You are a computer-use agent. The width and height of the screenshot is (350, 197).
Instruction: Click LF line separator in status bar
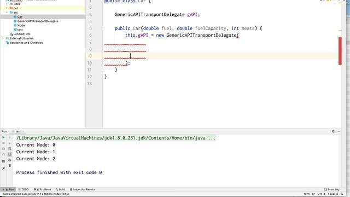click(313, 194)
